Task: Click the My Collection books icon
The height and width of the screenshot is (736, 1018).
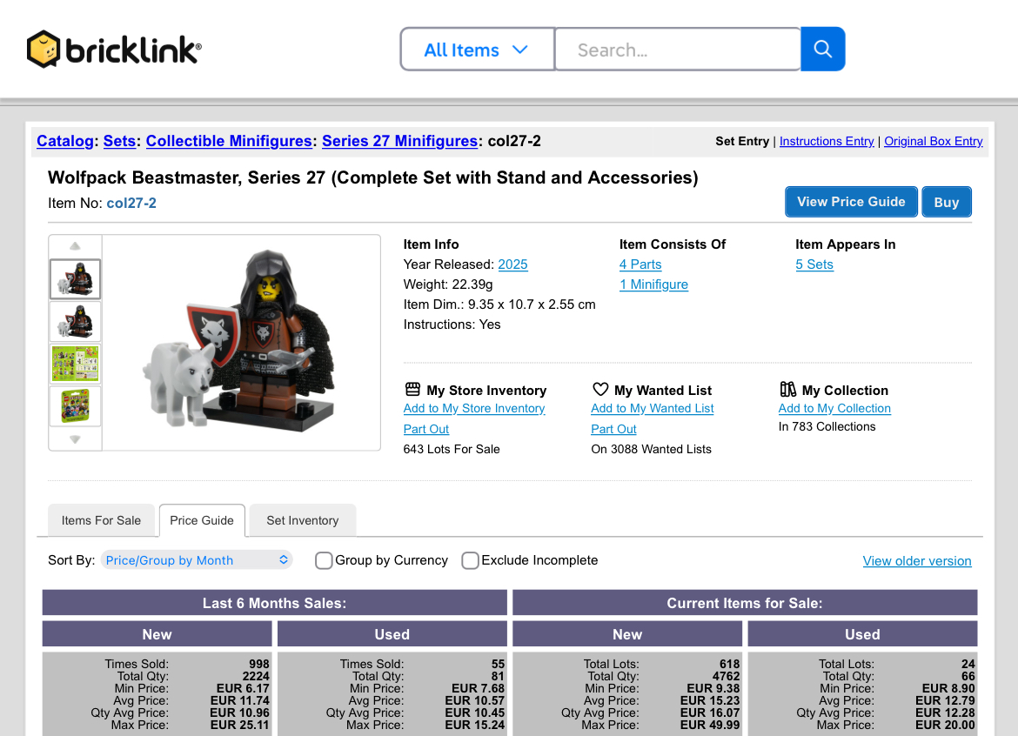Action: coord(788,390)
